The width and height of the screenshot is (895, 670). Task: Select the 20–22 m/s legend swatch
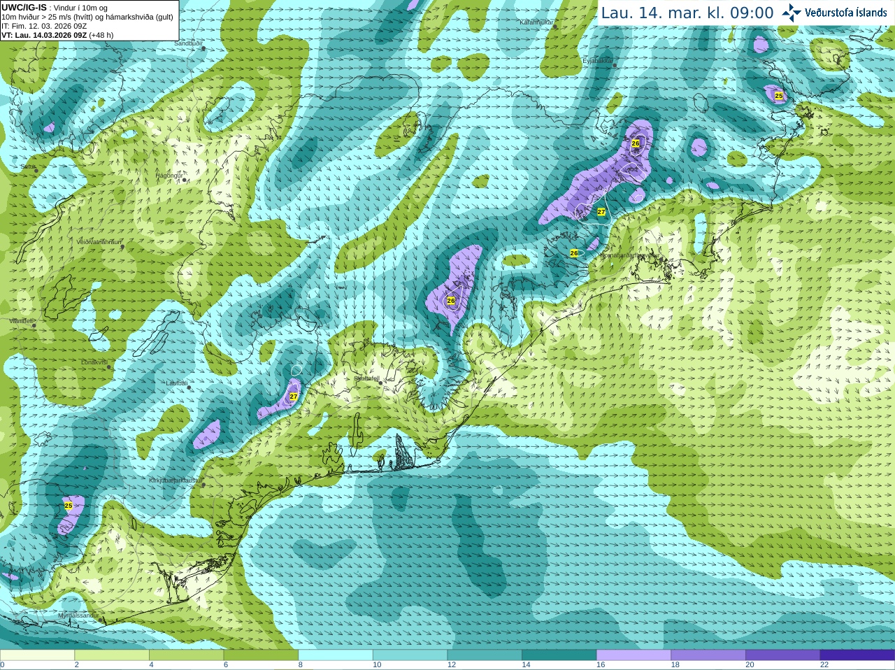click(x=783, y=655)
